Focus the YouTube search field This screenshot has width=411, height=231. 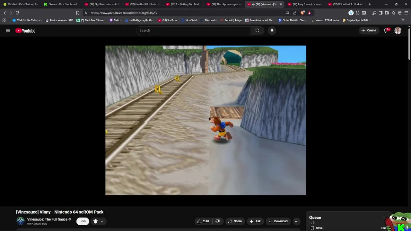pos(194,30)
